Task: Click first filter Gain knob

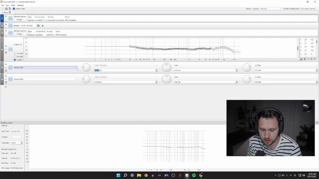Action: tap(166, 68)
